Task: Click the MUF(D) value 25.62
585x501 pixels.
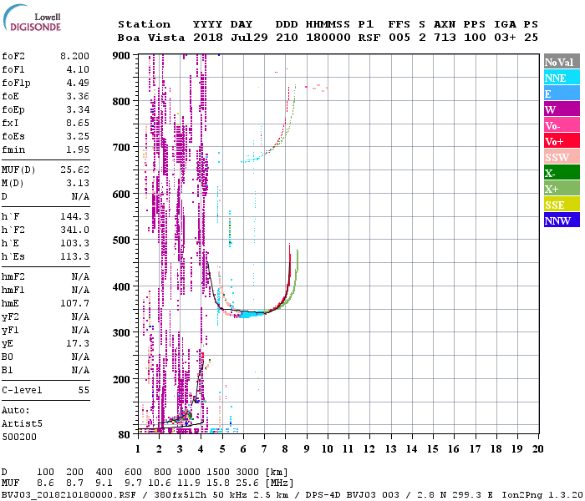Action: pyautogui.click(x=74, y=170)
